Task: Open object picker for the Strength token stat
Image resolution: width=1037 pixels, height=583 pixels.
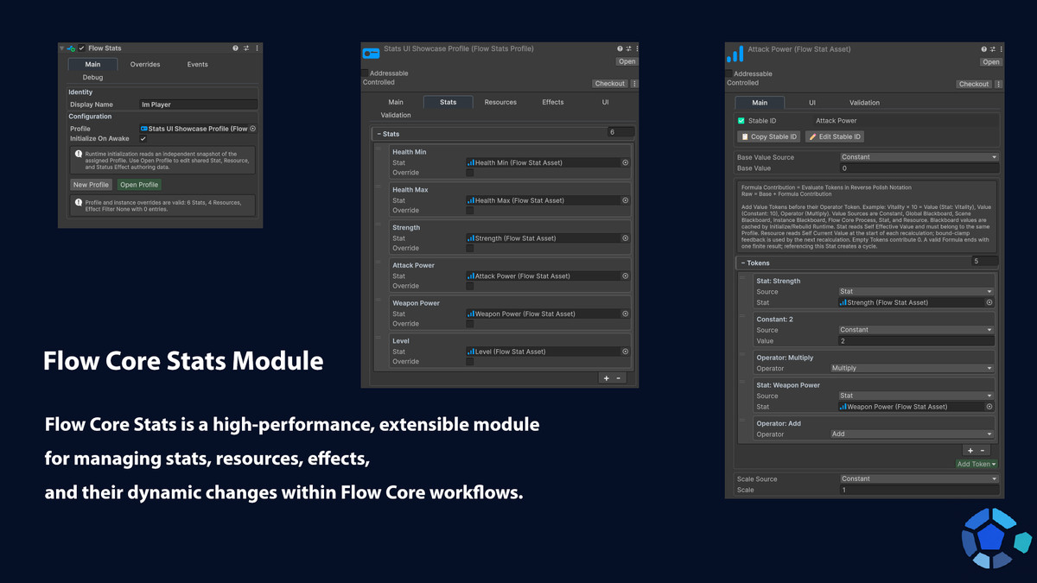Action: click(989, 302)
